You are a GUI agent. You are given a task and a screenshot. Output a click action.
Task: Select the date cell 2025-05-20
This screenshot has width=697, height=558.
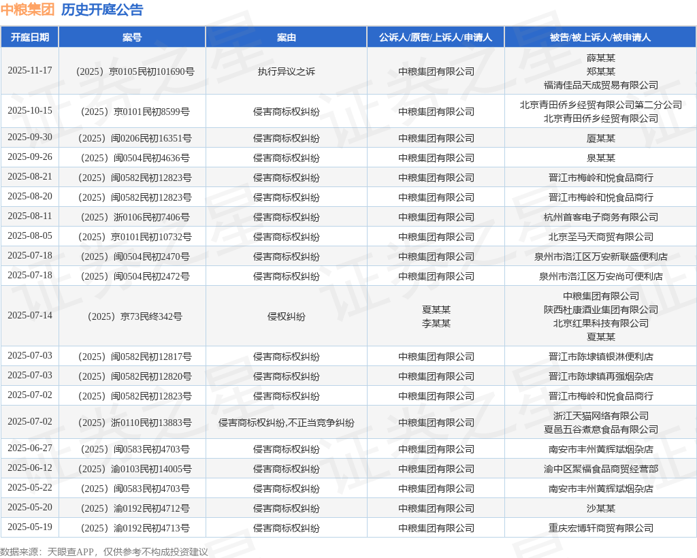[30, 508]
